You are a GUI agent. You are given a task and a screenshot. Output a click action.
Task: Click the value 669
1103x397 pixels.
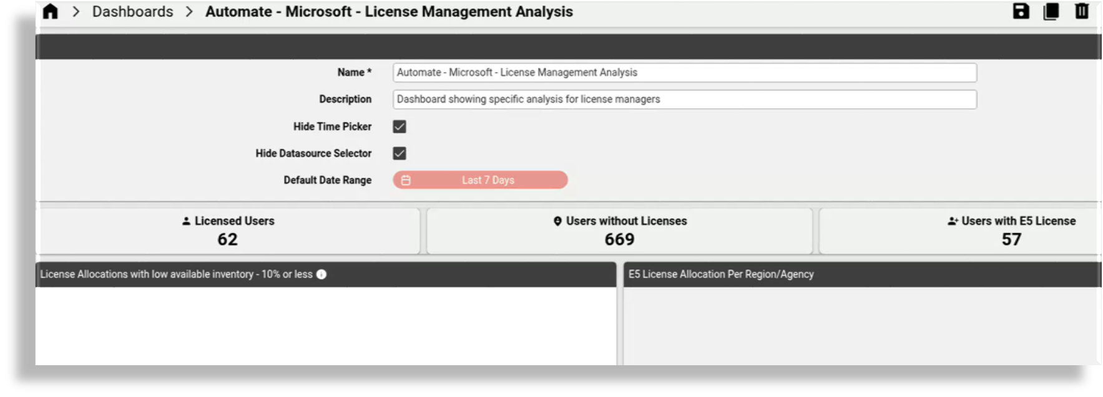[x=619, y=239]
